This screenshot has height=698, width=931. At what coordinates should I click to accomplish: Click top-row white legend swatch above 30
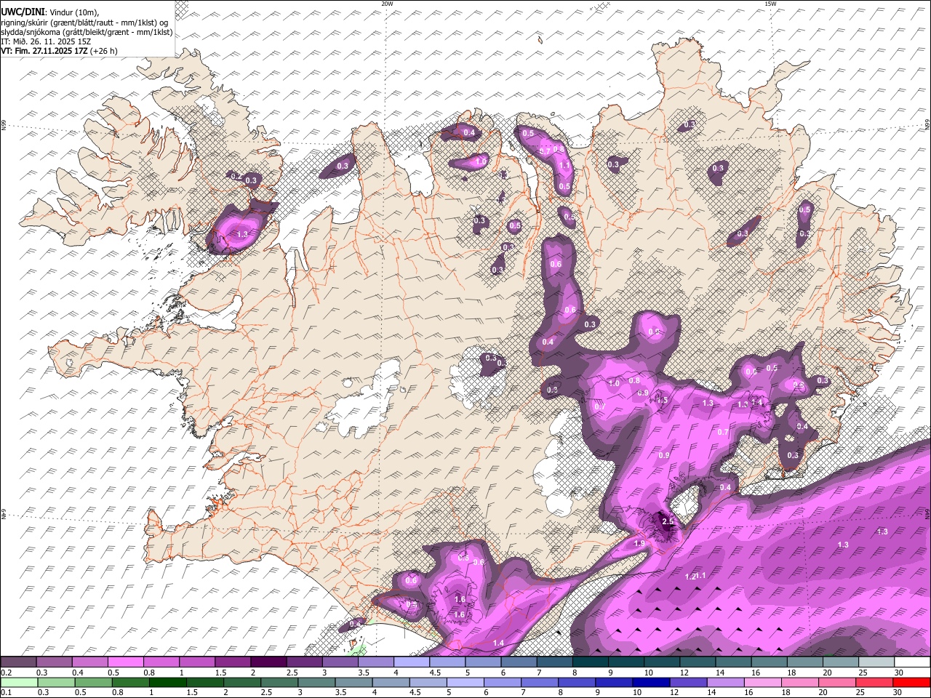pyautogui.click(x=911, y=662)
